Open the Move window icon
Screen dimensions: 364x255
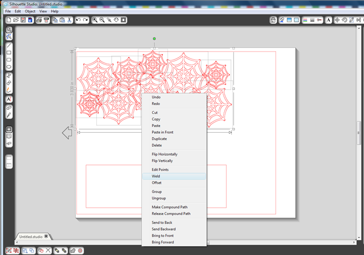point(337,20)
